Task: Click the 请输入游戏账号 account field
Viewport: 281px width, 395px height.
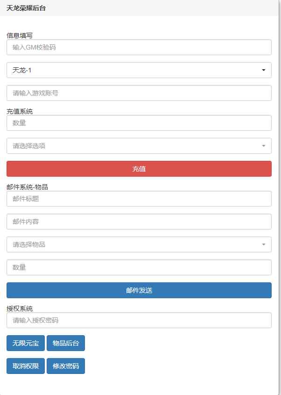Action: pos(139,93)
